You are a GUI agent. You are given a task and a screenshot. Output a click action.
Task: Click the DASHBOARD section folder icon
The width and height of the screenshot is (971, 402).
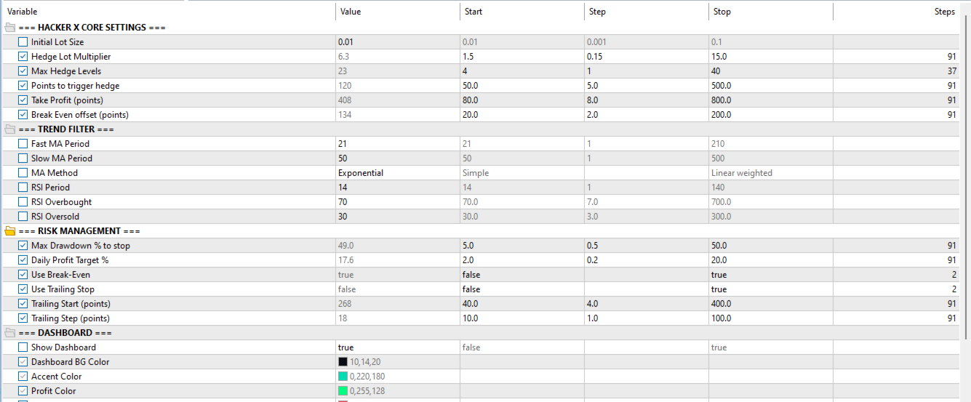click(10, 333)
